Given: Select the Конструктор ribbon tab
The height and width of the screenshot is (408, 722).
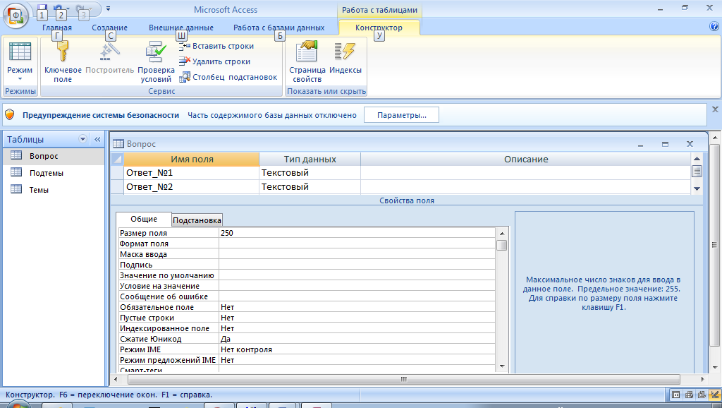Looking at the screenshot, I should click(x=379, y=28).
